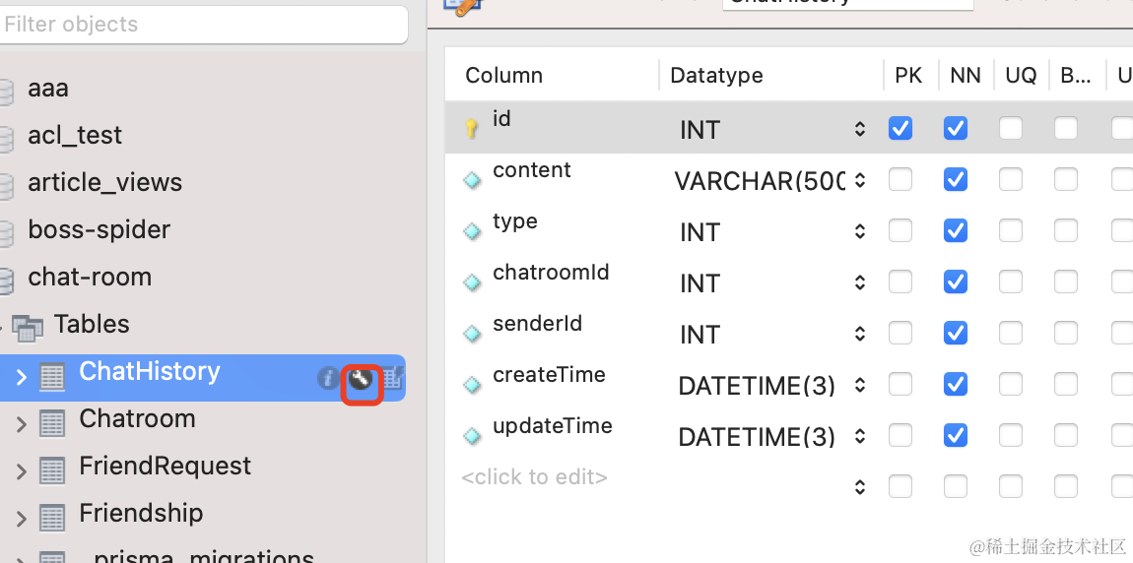Click the Column header label
1133x563 pixels.
coord(503,76)
